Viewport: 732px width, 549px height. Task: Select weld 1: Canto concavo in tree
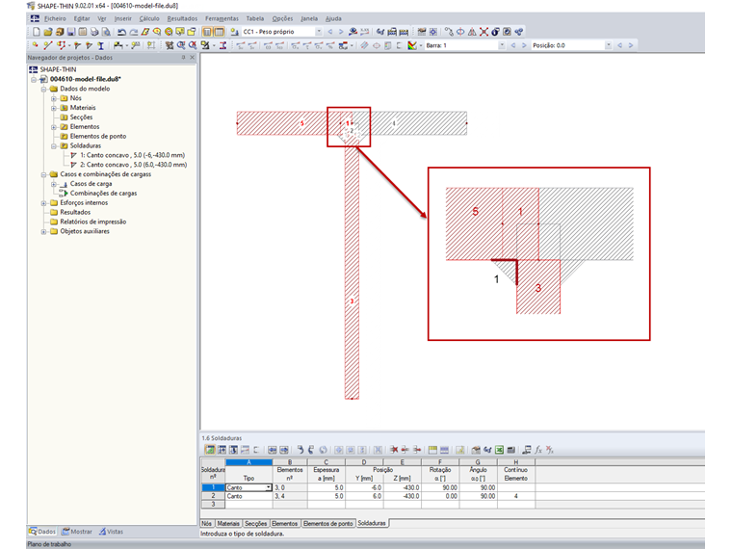pyautogui.click(x=132, y=155)
